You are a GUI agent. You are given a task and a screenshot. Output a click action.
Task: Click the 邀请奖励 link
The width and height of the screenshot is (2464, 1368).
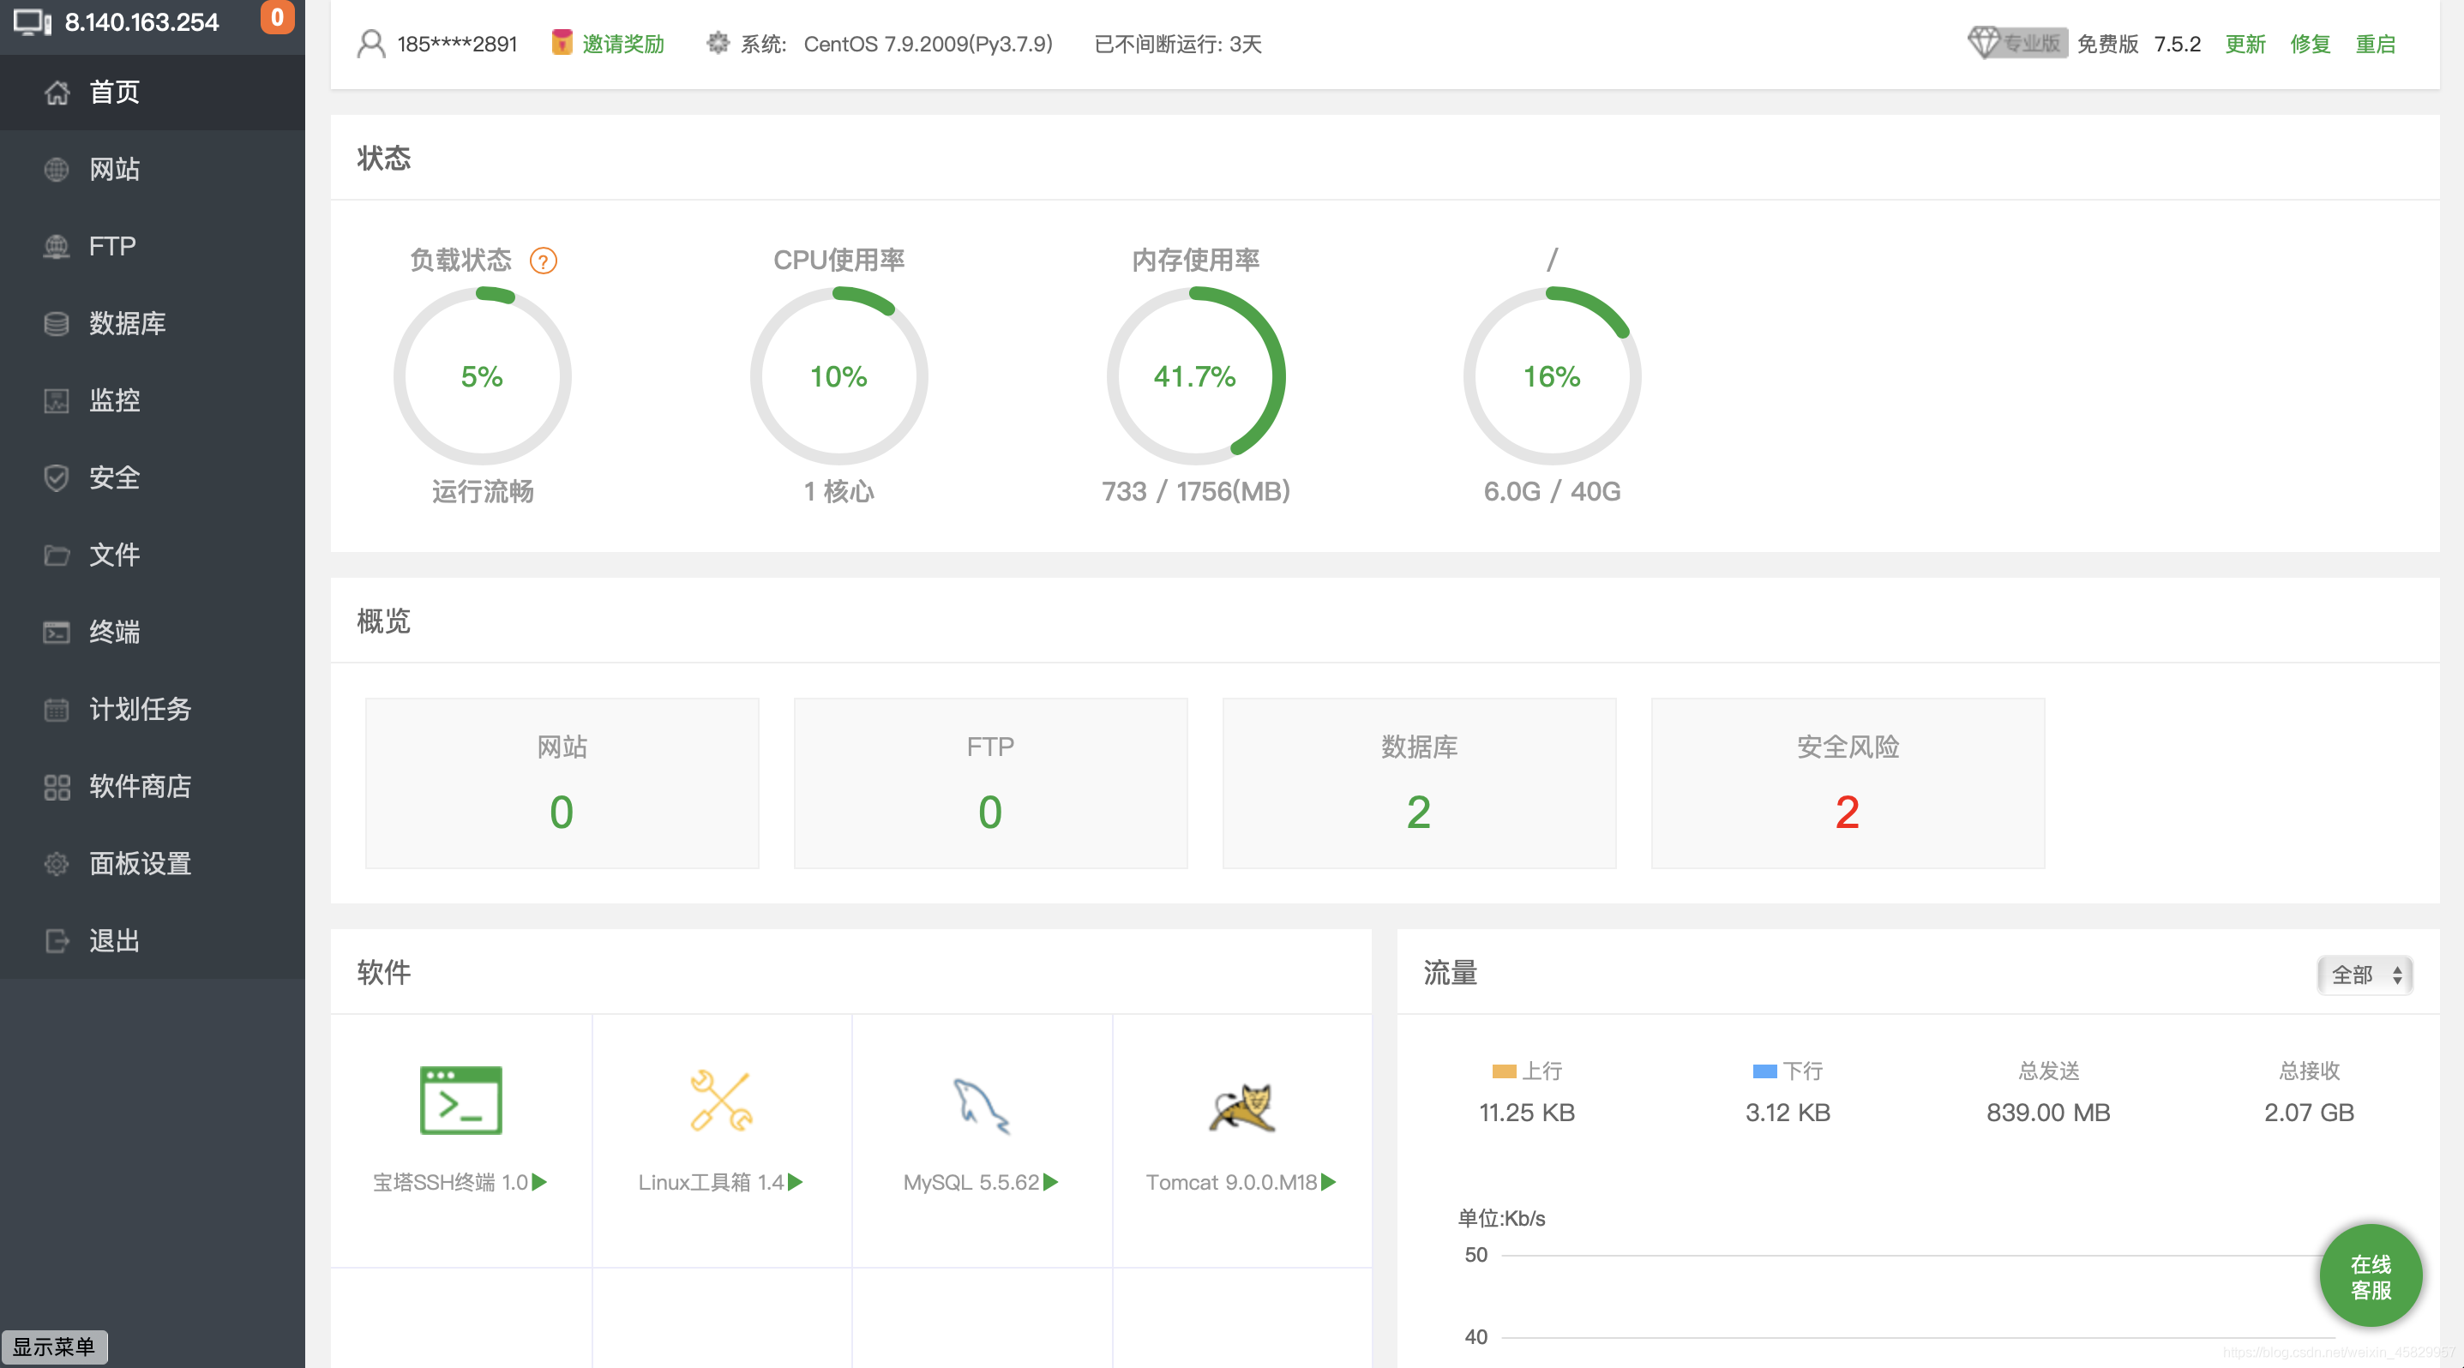pos(623,43)
